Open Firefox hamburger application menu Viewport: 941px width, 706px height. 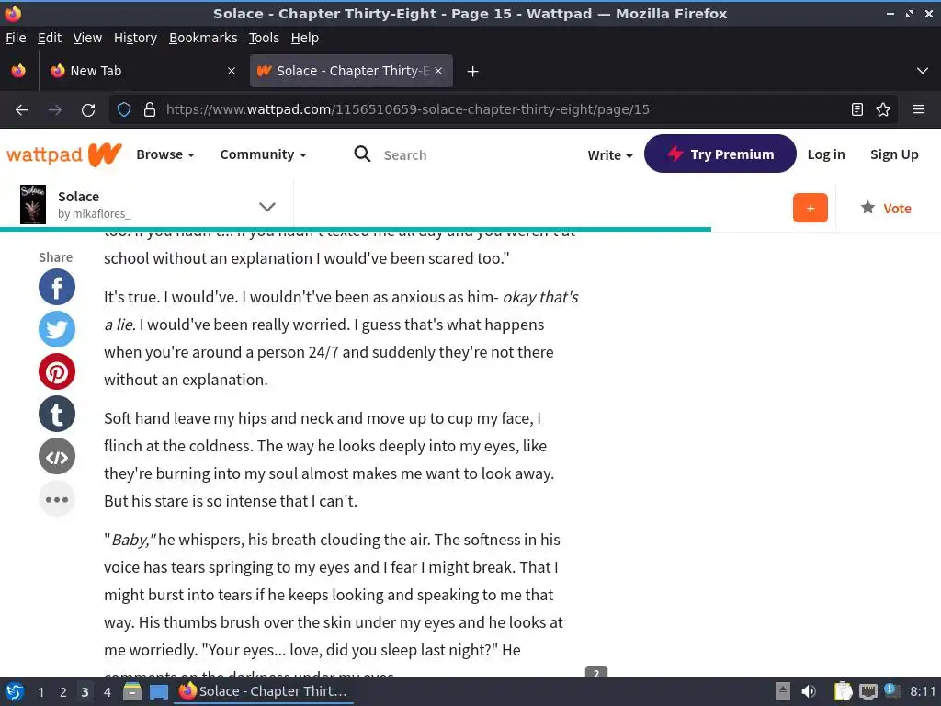pyautogui.click(x=918, y=110)
